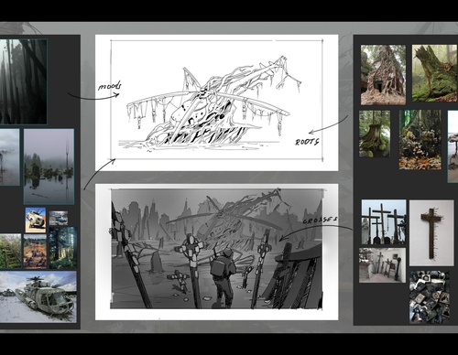The height and width of the screenshot is (355, 458).
Task: Select the crashed helicopter in snow photo
Action: [x=38, y=296]
